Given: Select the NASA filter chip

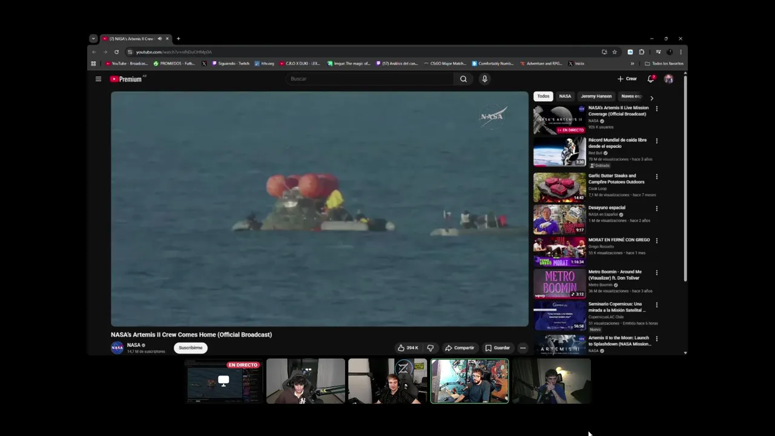Looking at the screenshot, I should pos(565,96).
